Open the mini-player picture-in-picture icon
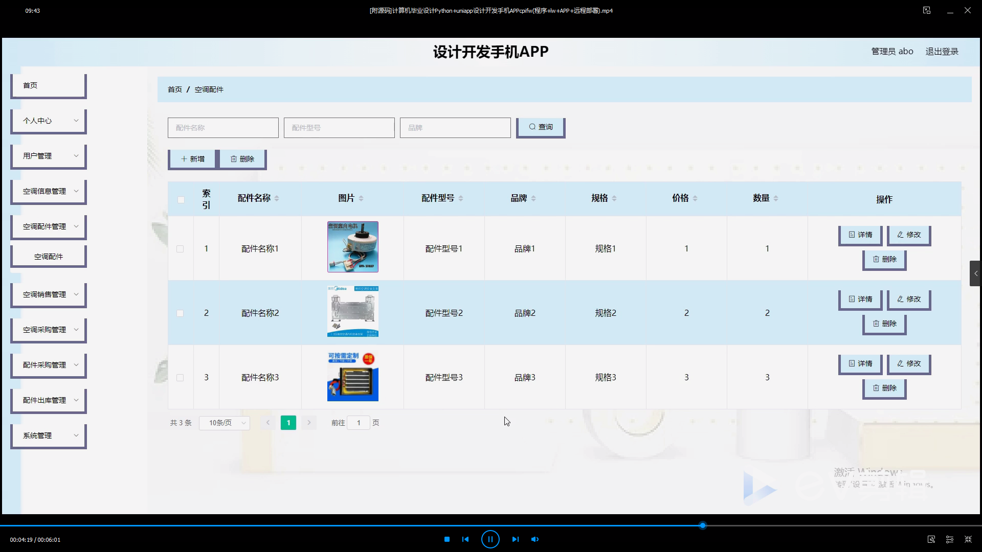 (927, 10)
